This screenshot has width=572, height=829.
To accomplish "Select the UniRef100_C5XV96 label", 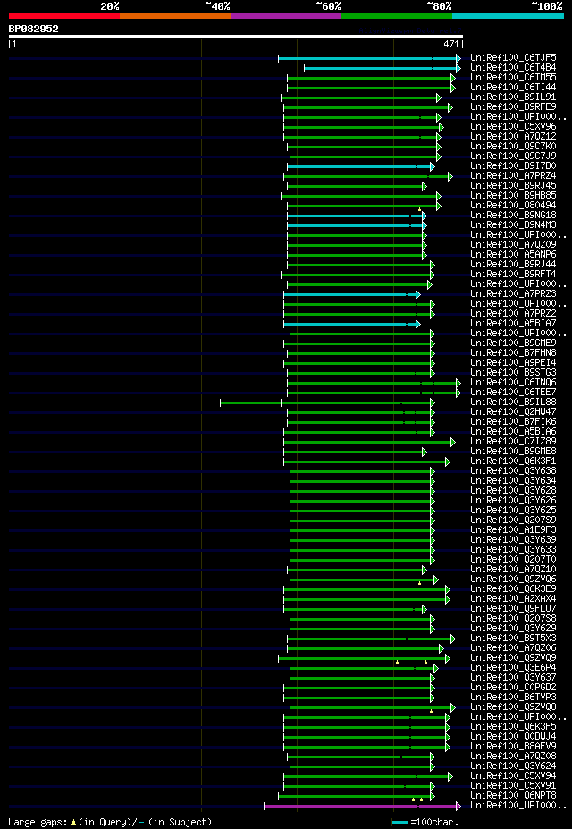I will point(513,127).
